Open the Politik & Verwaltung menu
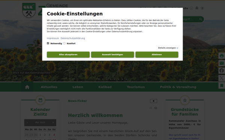This screenshot has height=140, width=225. [178, 87]
